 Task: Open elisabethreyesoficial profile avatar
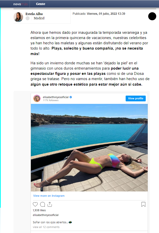[37, 98]
